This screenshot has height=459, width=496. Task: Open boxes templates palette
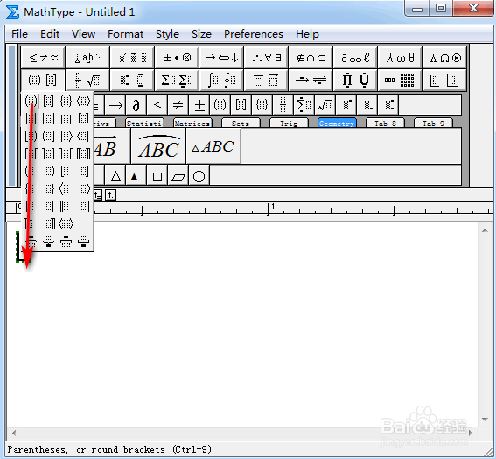tap(444, 80)
